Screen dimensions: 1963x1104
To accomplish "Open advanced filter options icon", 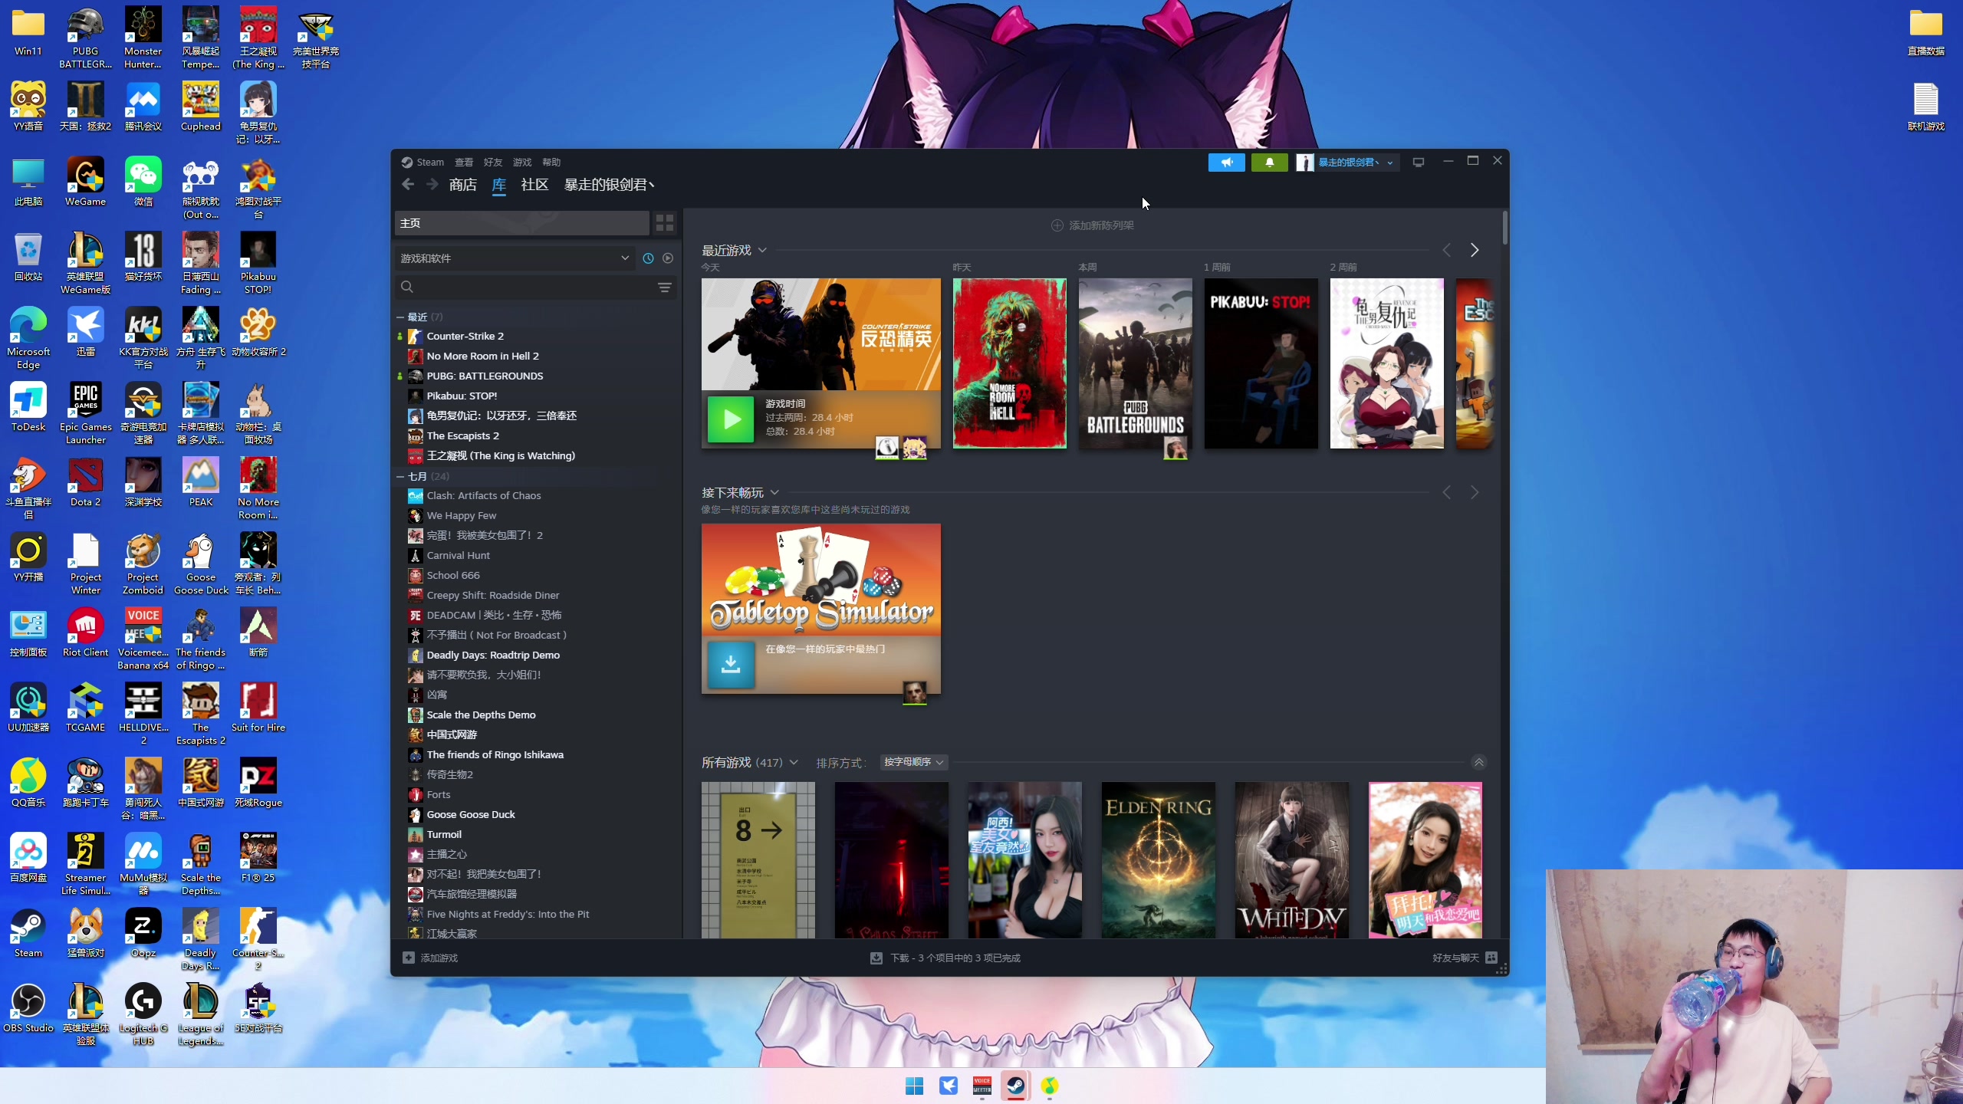I will (x=665, y=287).
